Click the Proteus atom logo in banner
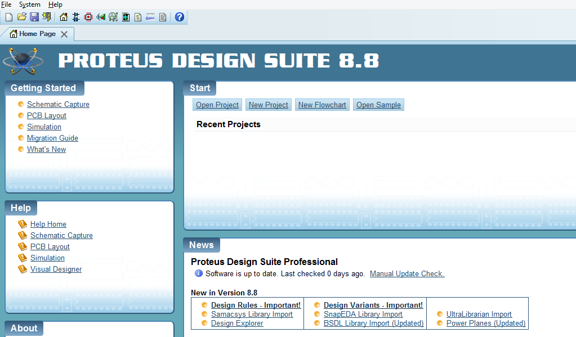This screenshot has height=337, width=576. coord(23,61)
